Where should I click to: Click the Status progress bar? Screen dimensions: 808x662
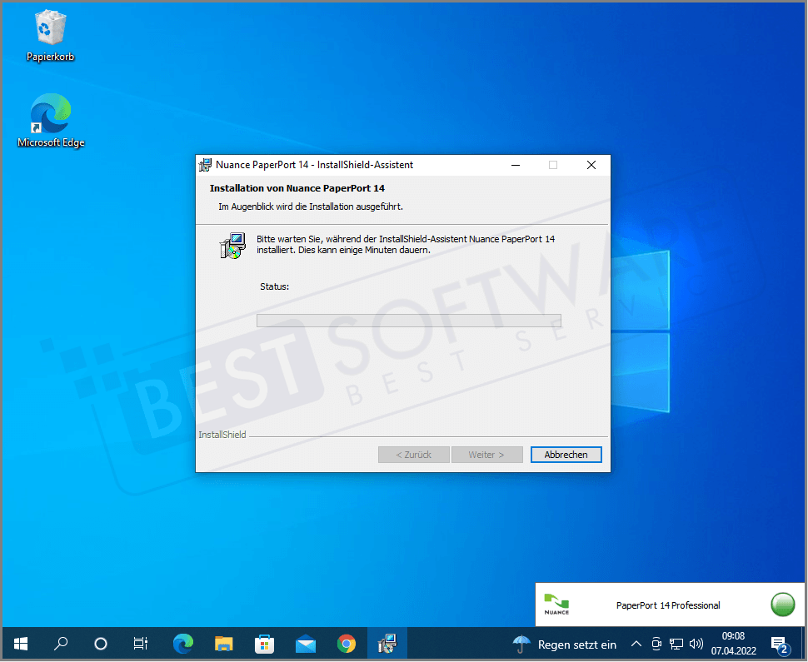(408, 321)
